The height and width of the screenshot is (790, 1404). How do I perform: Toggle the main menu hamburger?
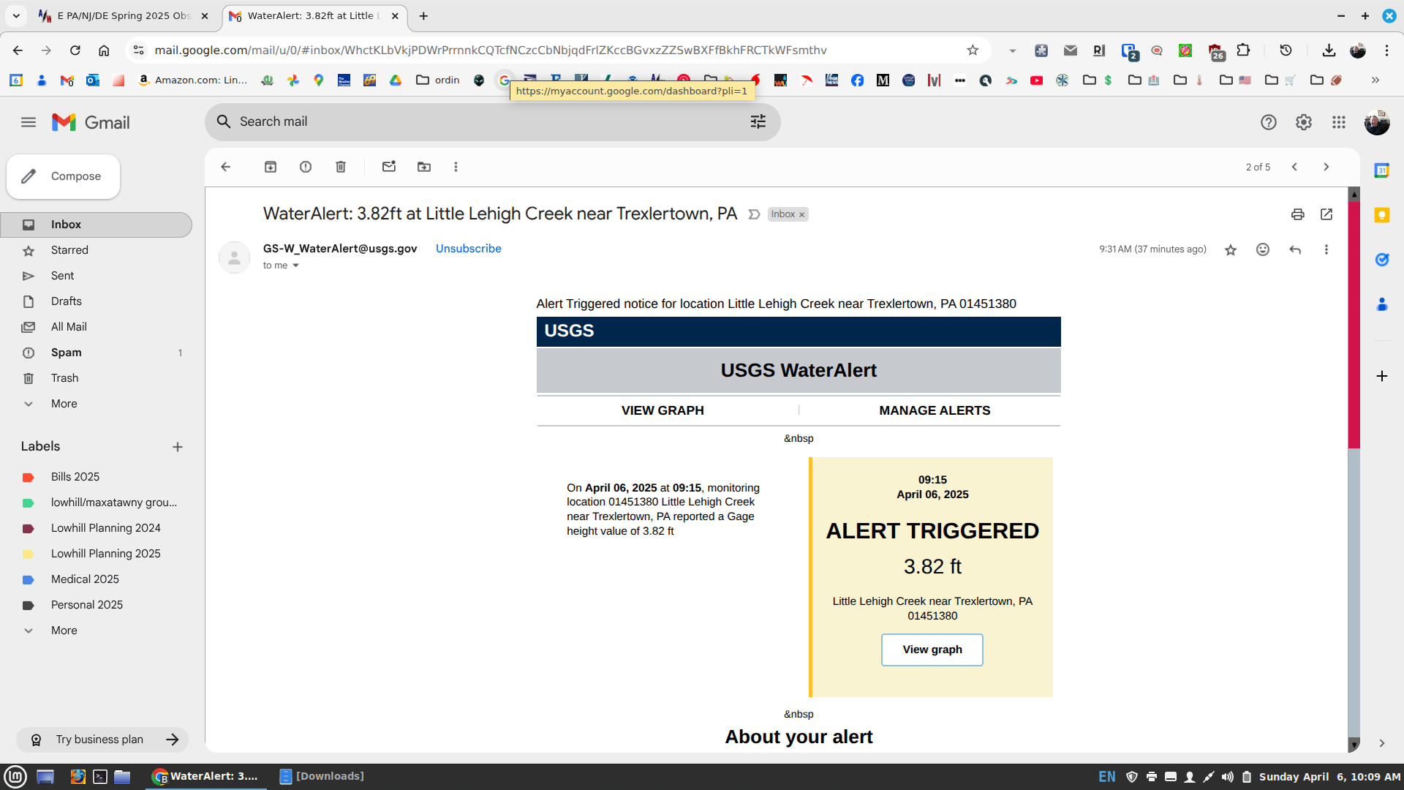pyautogui.click(x=29, y=122)
